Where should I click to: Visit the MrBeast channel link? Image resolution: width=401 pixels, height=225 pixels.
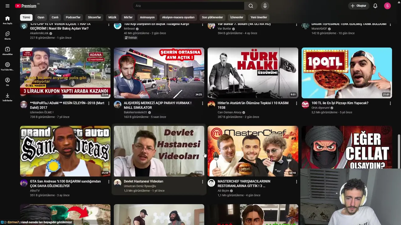(x=129, y=28)
